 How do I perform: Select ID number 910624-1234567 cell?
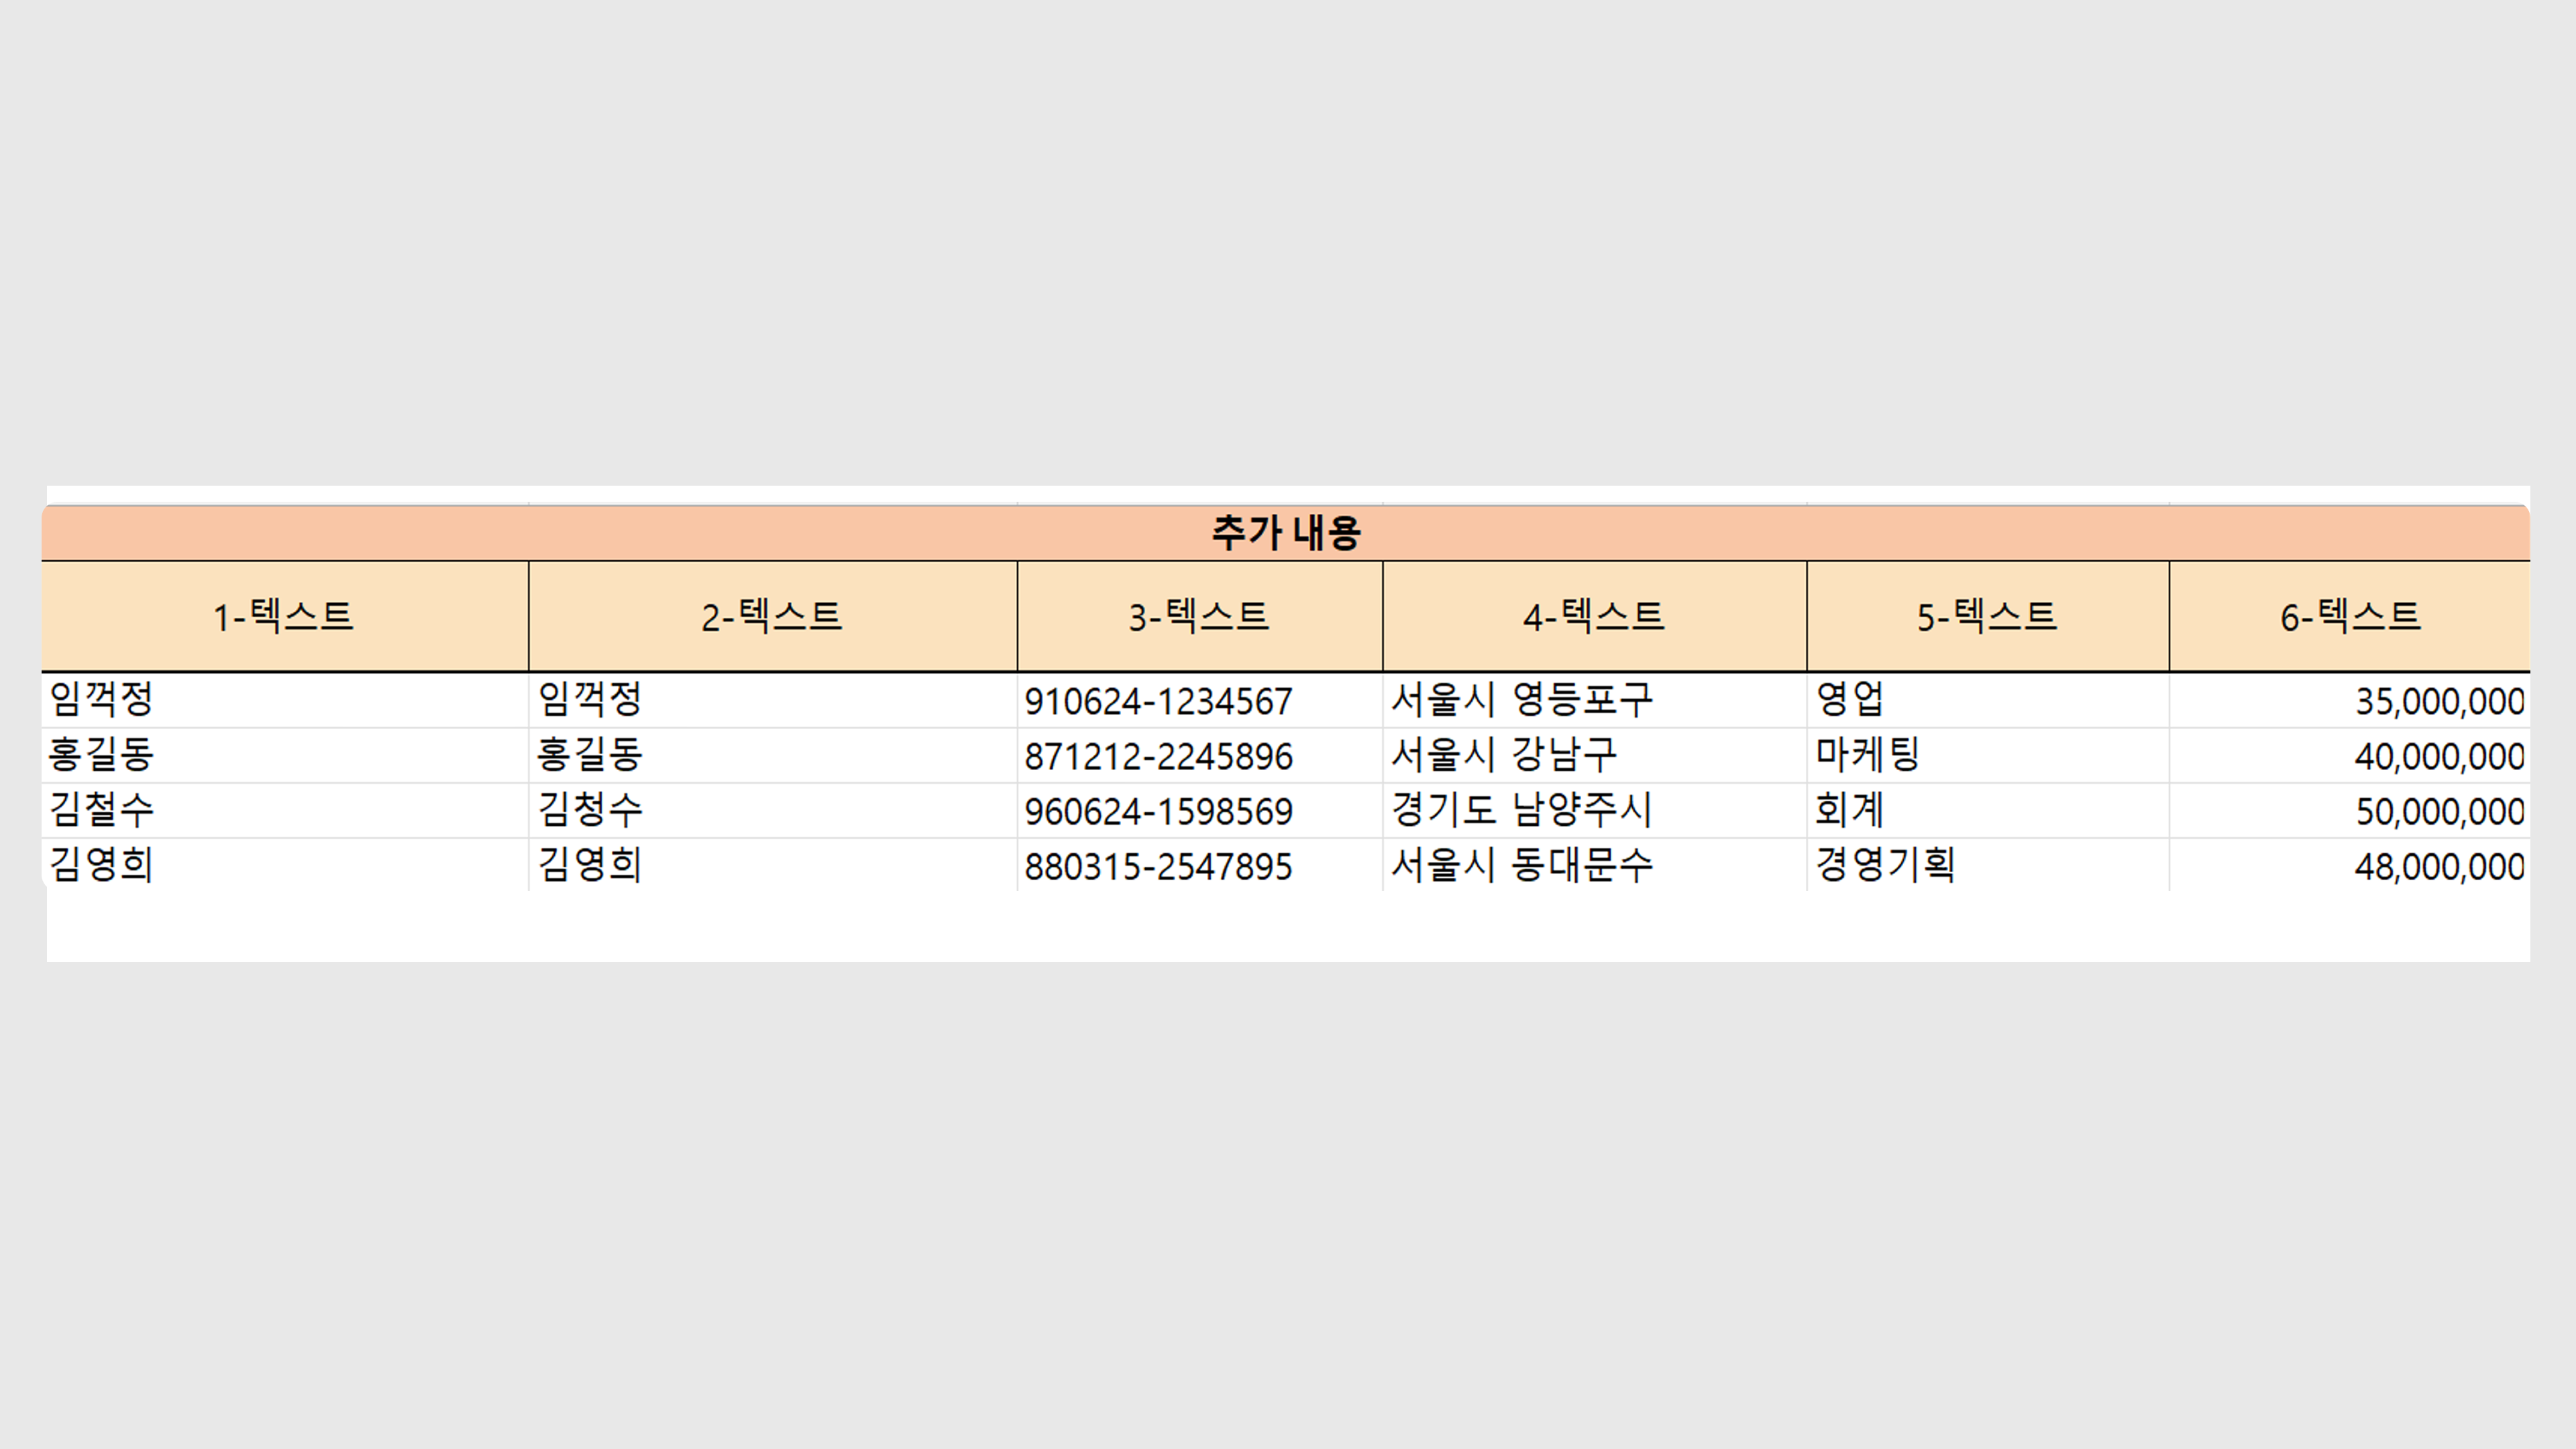1158,701
